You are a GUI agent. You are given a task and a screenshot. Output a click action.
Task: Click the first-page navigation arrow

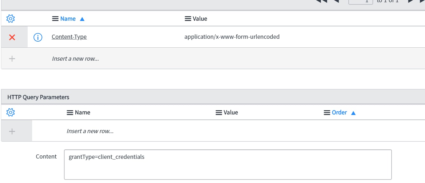[321, 1]
